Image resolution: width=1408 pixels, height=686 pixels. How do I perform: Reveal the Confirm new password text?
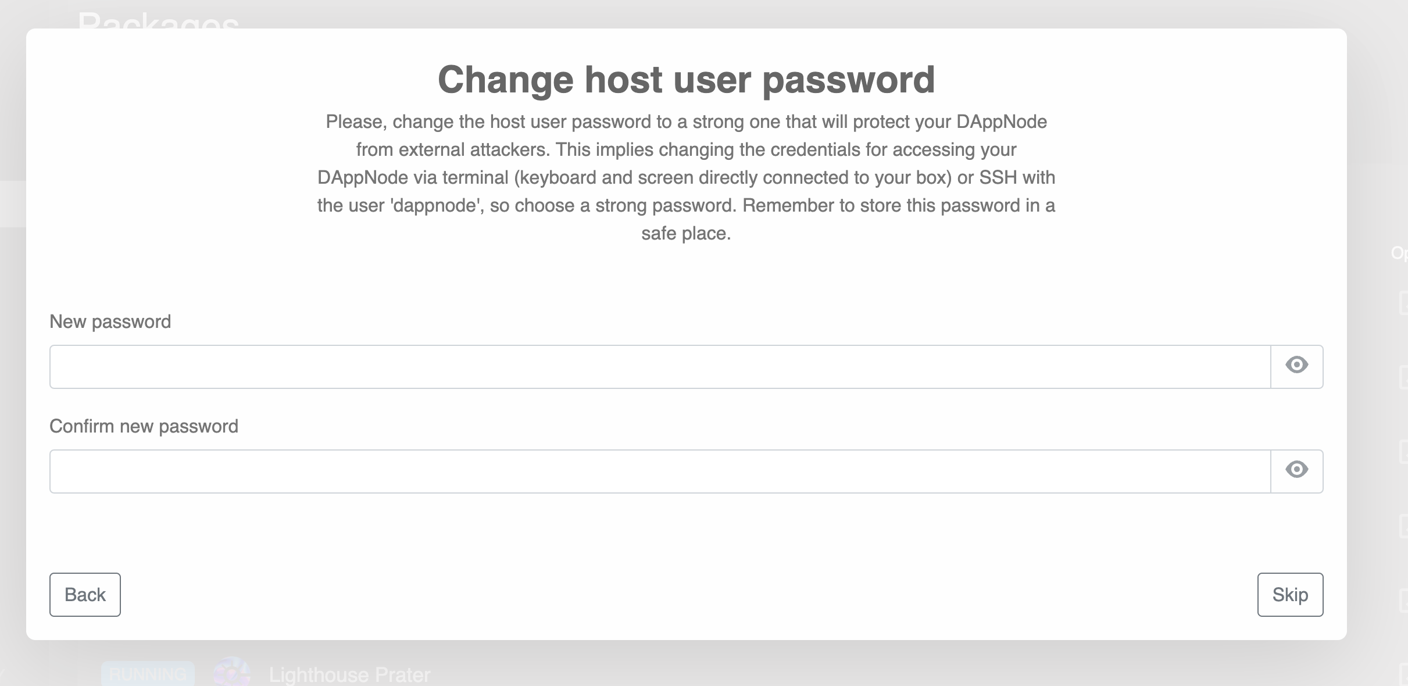(x=1296, y=470)
